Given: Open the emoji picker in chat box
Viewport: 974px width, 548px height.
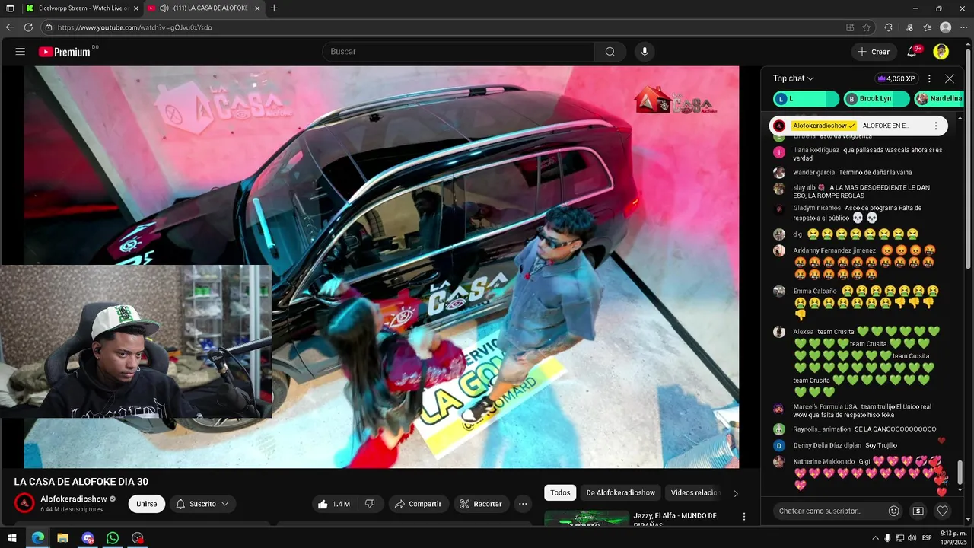Looking at the screenshot, I should click(x=894, y=511).
